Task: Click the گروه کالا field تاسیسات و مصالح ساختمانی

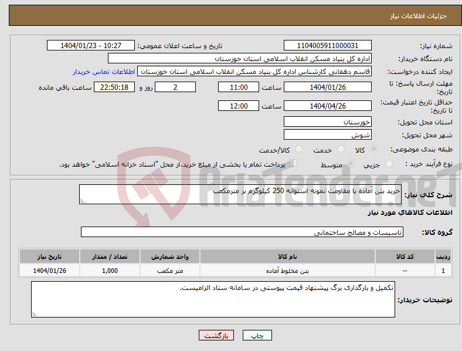Action: [242, 232]
